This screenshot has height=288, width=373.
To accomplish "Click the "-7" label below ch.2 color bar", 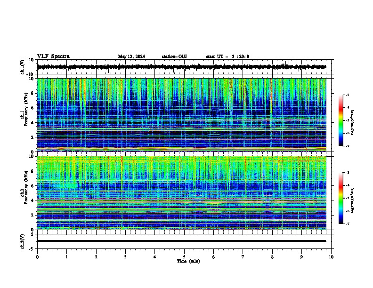I will click(348, 224).
